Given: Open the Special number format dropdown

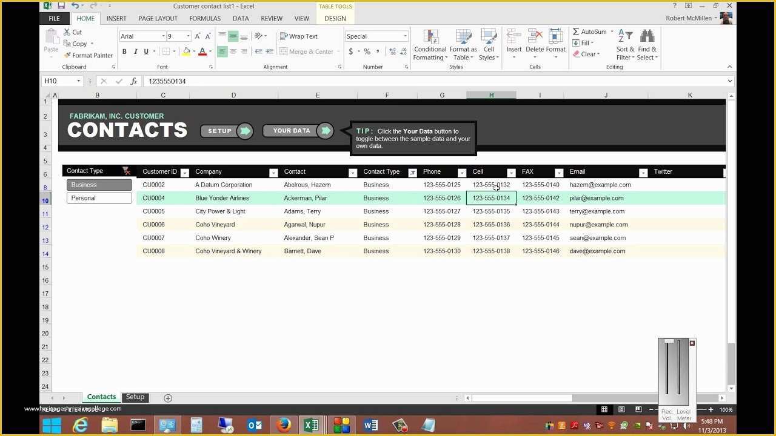Looking at the screenshot, I should pyautogui.click(x=405, y=36).
